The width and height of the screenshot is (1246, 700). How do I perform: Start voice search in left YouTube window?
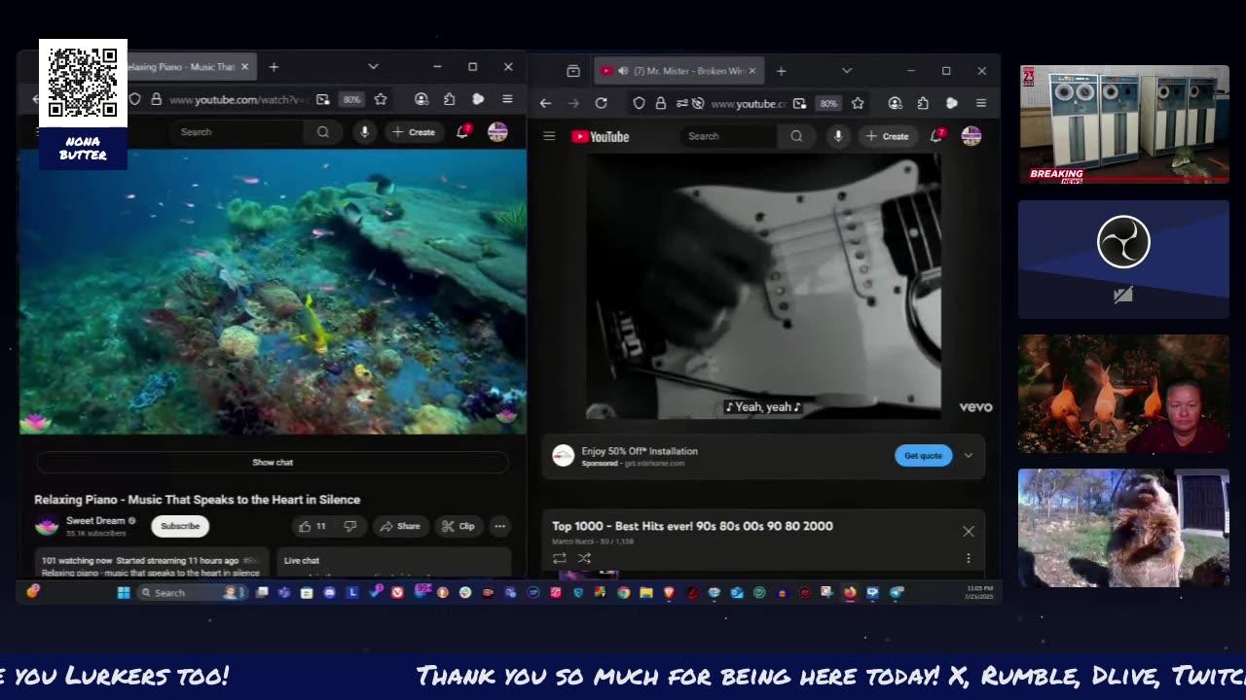[364, 132]
